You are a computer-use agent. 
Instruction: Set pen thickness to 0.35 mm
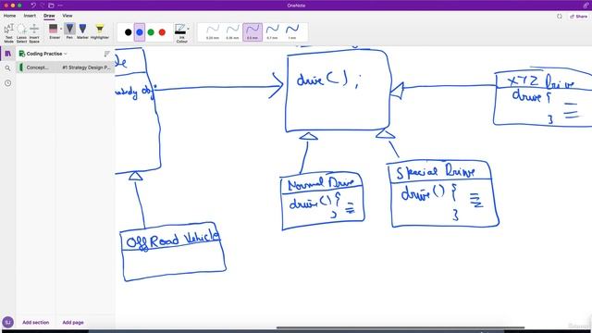click(232, 32)
